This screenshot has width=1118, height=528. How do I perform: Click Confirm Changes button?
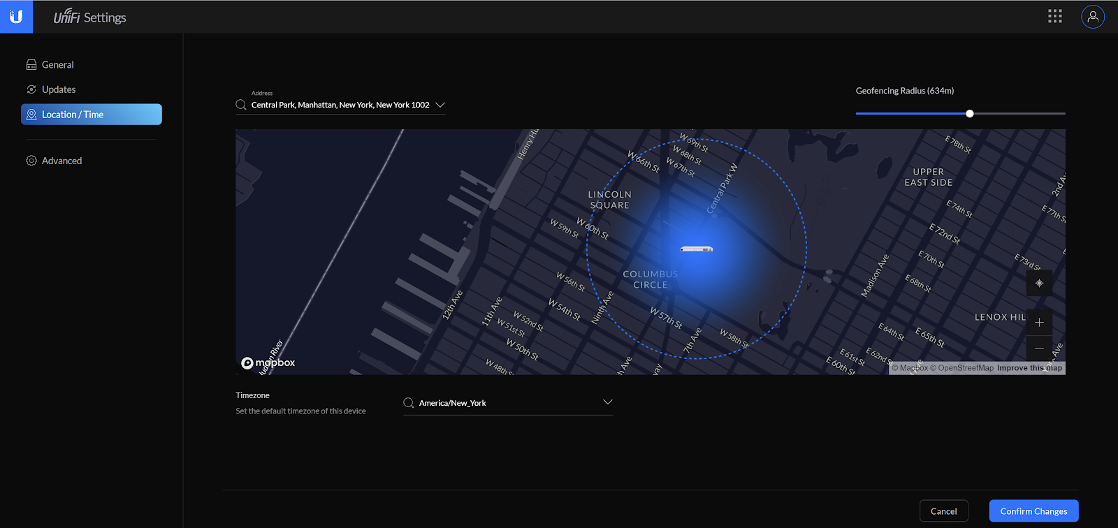pyautogui.click(x=1034, y=511)
